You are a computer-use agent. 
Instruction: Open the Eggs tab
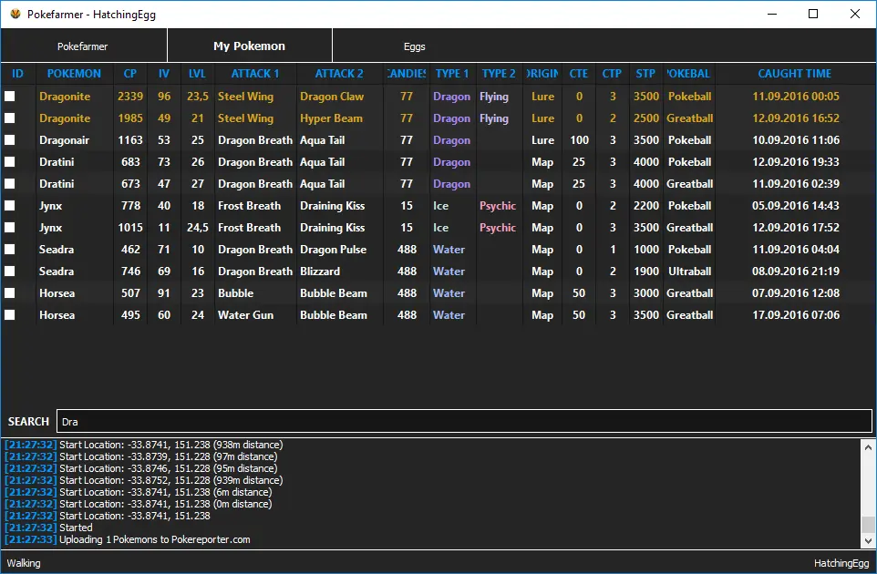tap(415, 46)
